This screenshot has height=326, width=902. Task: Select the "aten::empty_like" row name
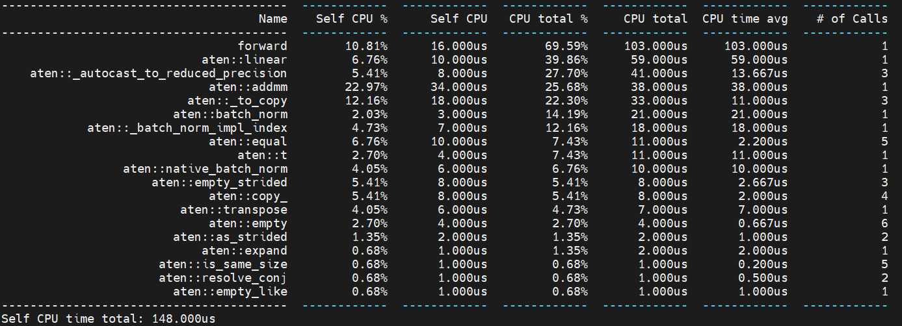coord(230,292)
